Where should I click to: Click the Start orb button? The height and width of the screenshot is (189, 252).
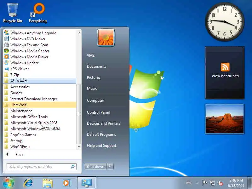point(8,183)
